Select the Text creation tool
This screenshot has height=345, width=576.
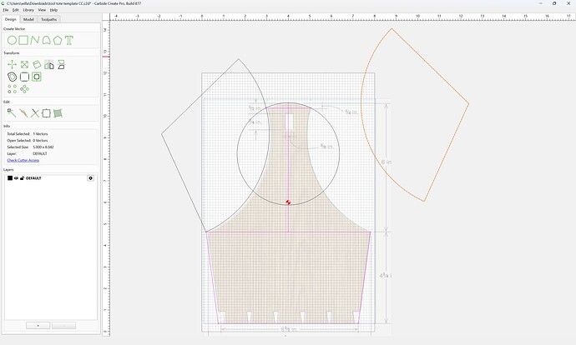click(x=69, y=40)
